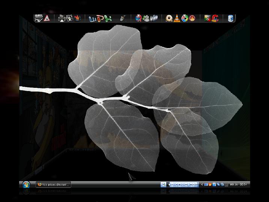Open the pencil holder dock icon
The height and width of the screenshot is (202, 269).
coord(123,18)
